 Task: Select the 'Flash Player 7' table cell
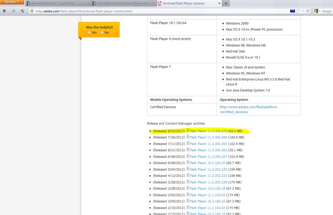[x=182, y=80]
